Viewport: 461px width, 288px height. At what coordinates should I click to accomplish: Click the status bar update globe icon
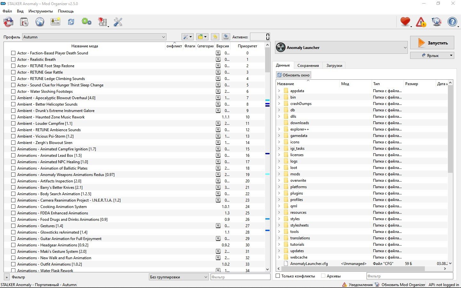(377, 284)
